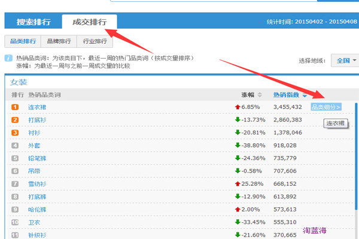The image size is (359, 239).
Task: Open the 外套 category link
Action: 34,145
